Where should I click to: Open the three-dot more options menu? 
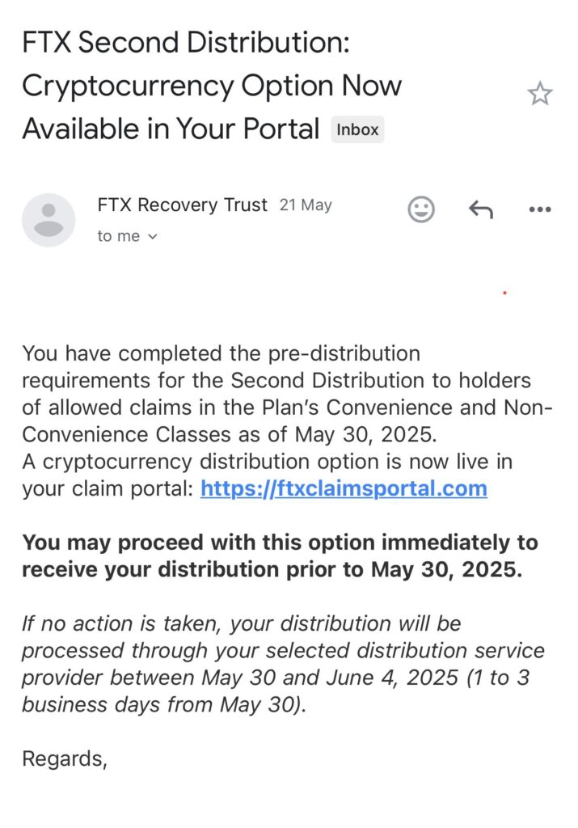click(539, 210)
